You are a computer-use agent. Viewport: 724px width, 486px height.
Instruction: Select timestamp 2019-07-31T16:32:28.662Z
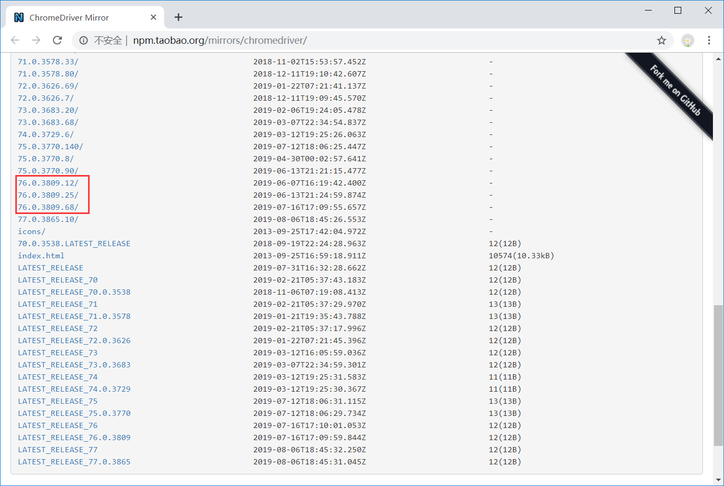(310, 268)
